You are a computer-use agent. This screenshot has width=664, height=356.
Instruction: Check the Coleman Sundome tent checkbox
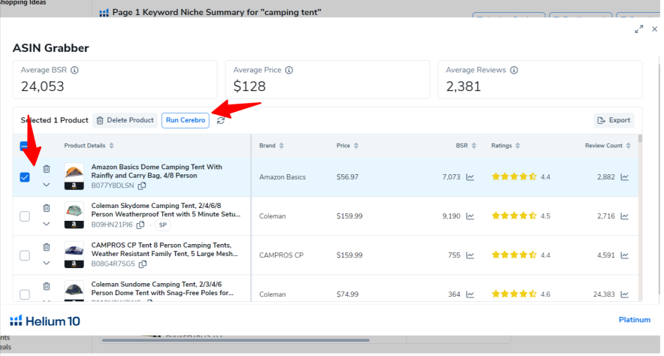25,294
